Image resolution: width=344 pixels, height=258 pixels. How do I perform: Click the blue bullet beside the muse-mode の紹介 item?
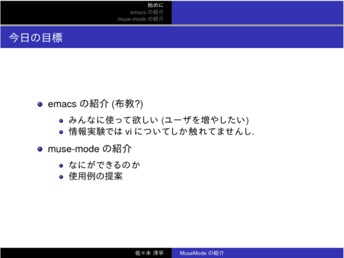pyautogui.click(x=40, y=149)
